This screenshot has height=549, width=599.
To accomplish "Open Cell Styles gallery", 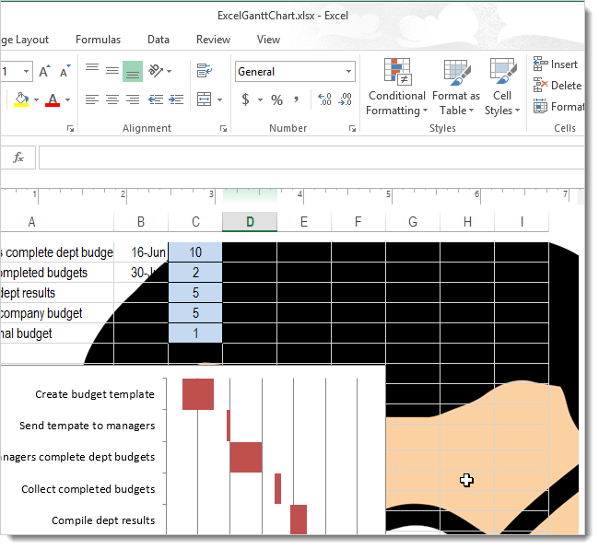I will [502, 87].
